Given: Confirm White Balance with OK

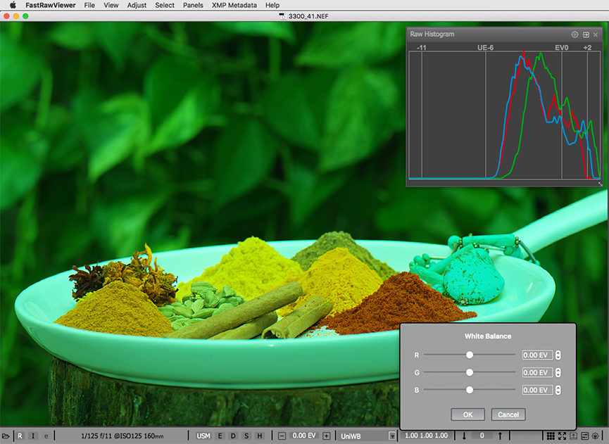Looking at the screenshot, I should (x=467, y=414).
